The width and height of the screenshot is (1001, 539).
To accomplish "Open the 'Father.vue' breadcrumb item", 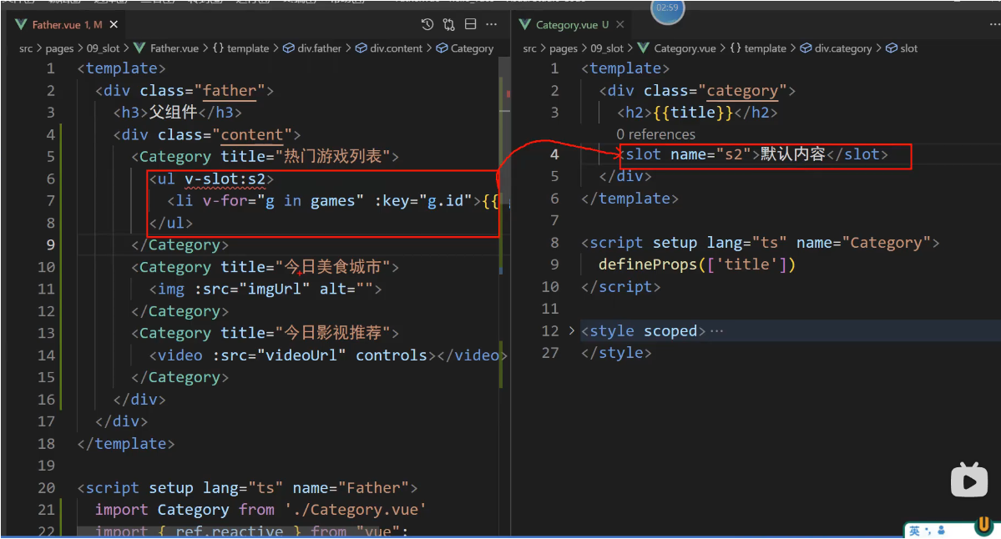I will (x=167, y=48).
